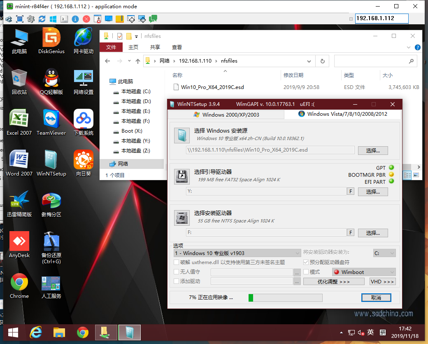The width and height of the screenshot is (428, 344).
Task: Click the volume icon in system tray
Action: point(361,332)
